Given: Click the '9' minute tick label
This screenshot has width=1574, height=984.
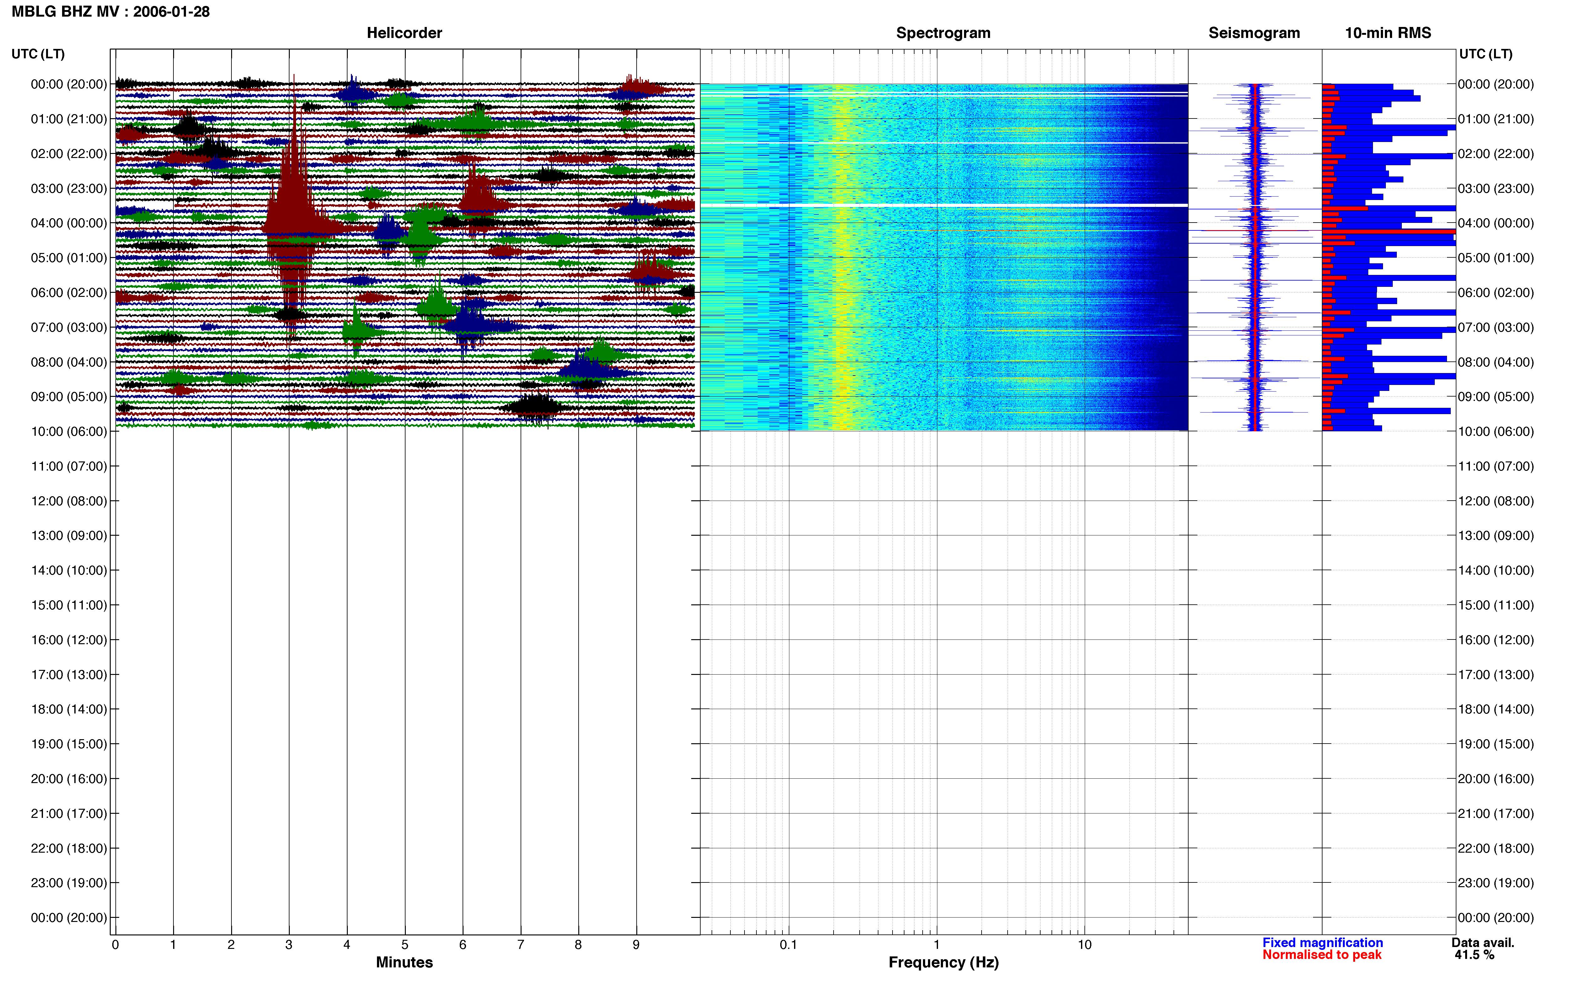Looking at the screenshot, I should pyautogui.click(x=636, y=945).
